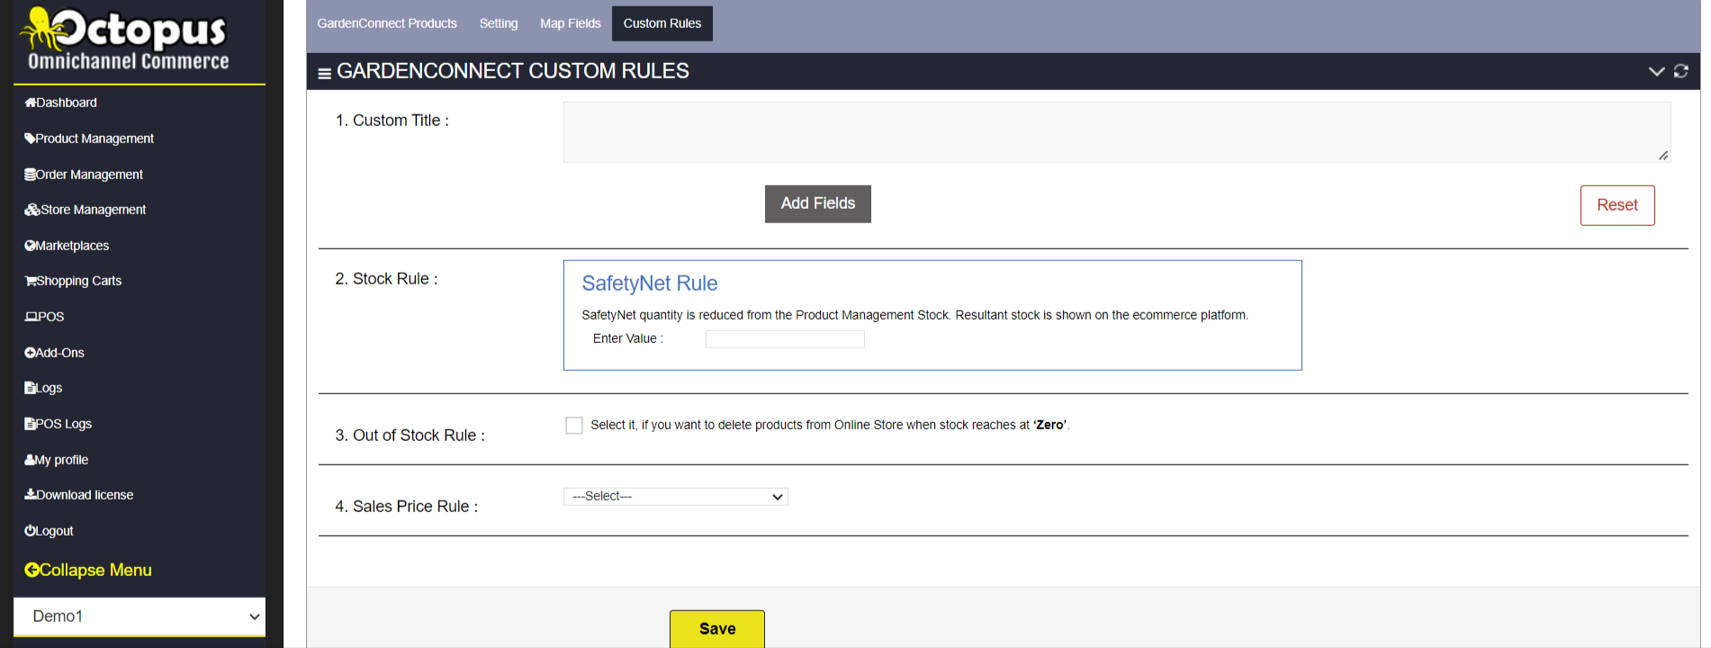Collapse the Custom Rules panel with the chevron
1711x648 pixels.
tap(1656, 71)
